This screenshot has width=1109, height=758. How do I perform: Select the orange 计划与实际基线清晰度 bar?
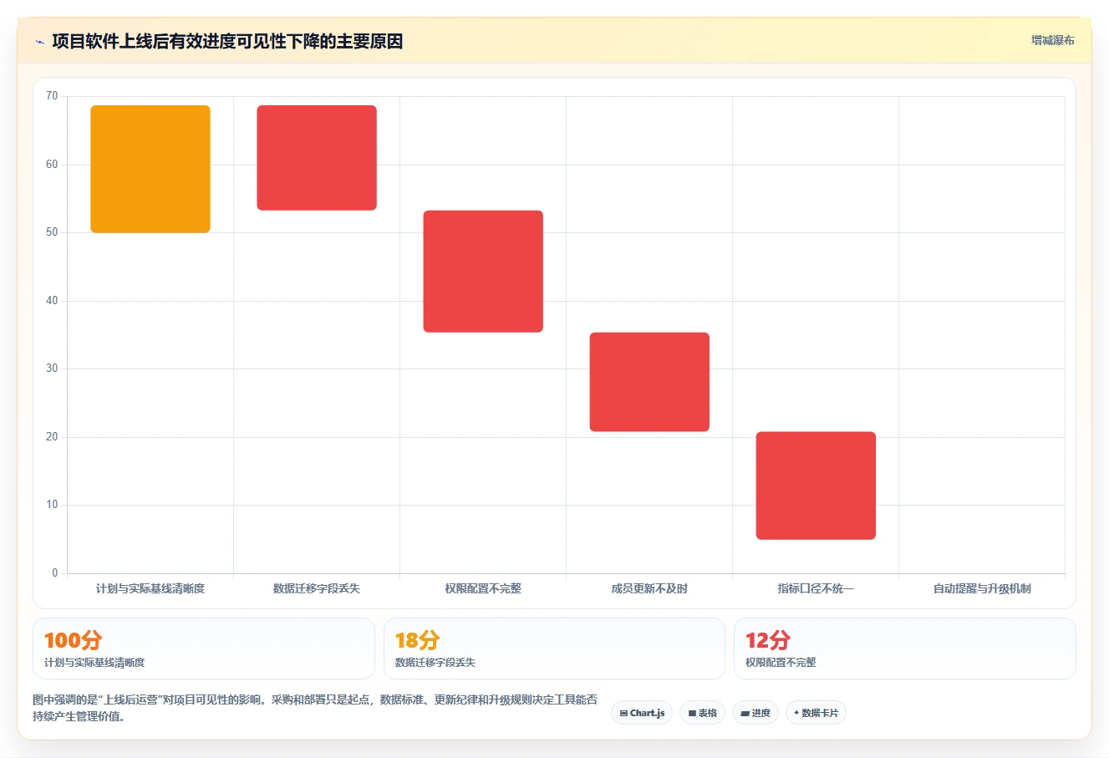pos(150,169)
